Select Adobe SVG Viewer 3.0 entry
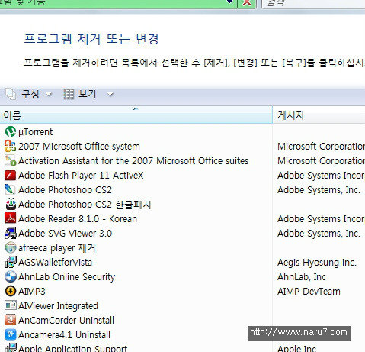365x352 pixels. (x=65, y=234)
